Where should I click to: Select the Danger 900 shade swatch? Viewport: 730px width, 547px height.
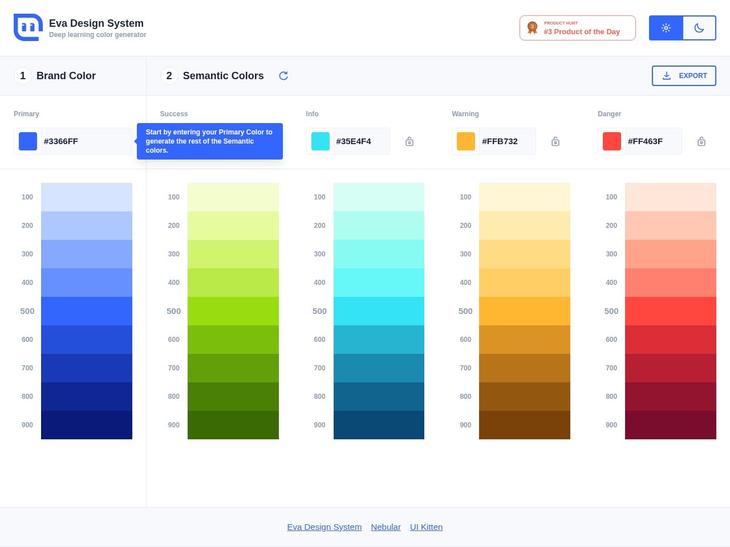[671, 424]
